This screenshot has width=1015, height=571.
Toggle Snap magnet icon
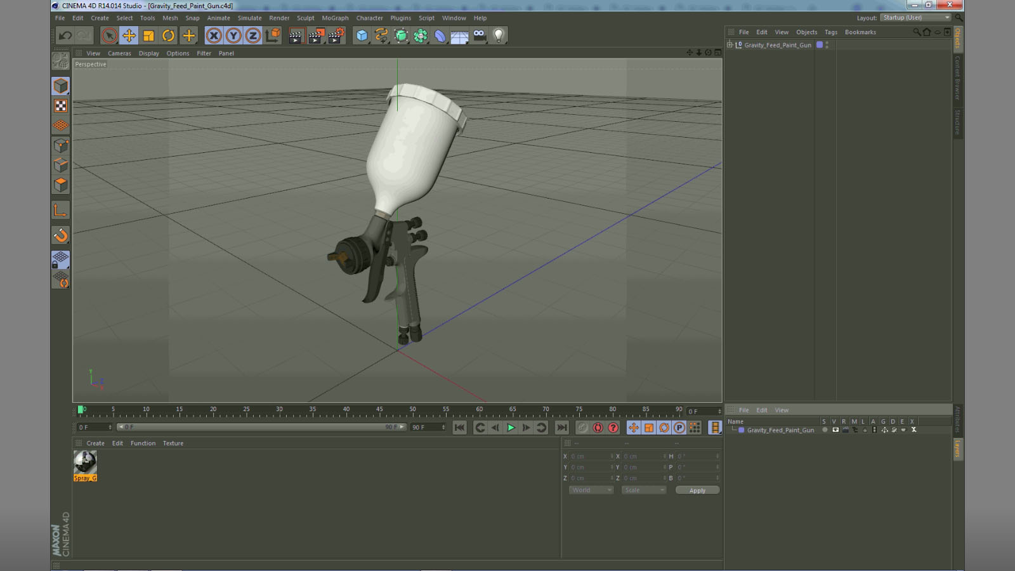(x=61, y=235)
